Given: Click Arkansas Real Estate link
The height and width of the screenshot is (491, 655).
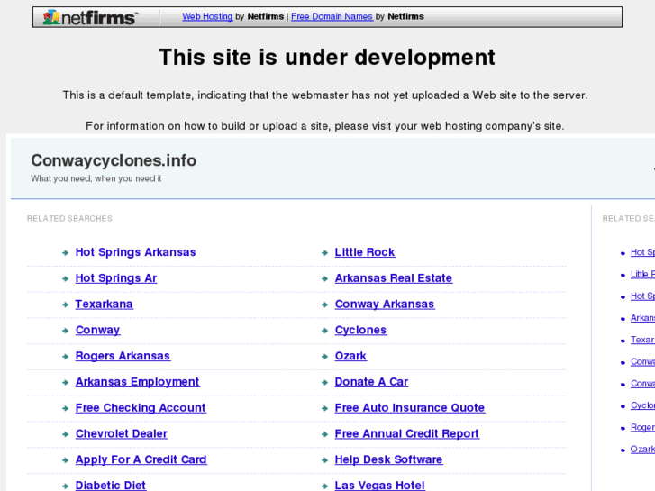Looking at the screenshot, I should pyautogui.click(x=394, y=277).
